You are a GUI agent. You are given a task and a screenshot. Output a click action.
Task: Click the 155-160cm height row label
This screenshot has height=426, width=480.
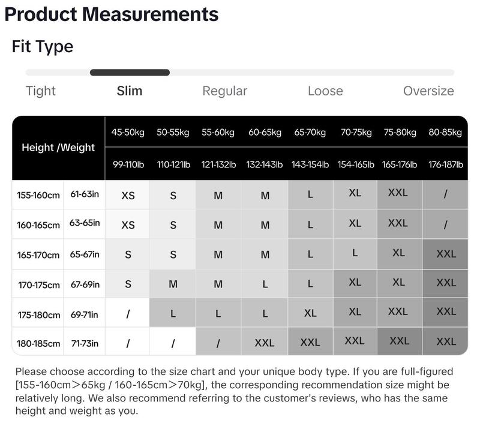coord(38,195)
